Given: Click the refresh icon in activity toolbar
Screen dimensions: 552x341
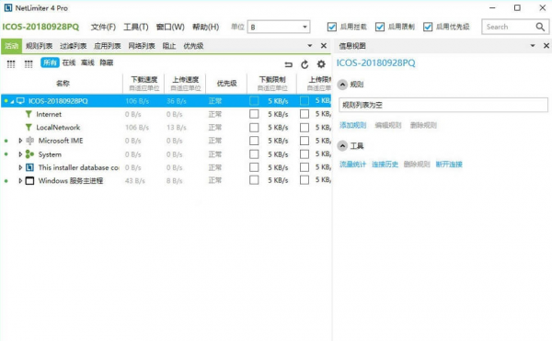Looking at the screenshot, I should pyautogui.click(x=305, y=64).
